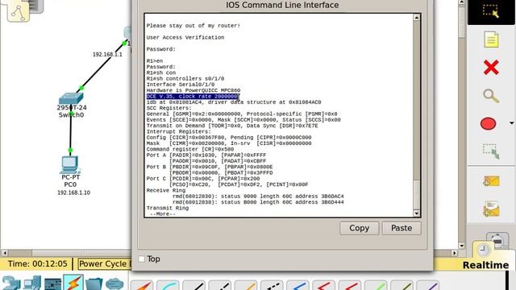516x290 pixels.
Task: Enable the Top checkbox
Action: click(142, 259)
